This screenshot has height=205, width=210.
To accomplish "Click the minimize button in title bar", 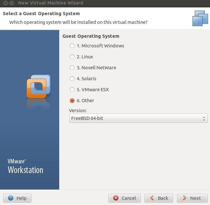I will click(x=12, y=3).
